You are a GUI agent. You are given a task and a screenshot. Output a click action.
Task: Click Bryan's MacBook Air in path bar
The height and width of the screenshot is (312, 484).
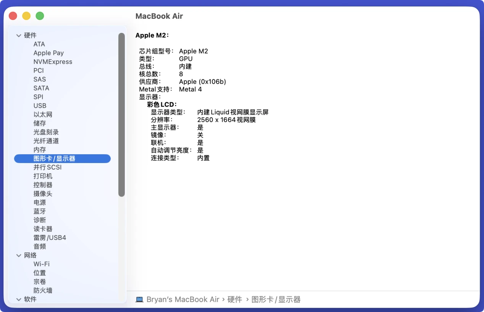coord(183,300)
